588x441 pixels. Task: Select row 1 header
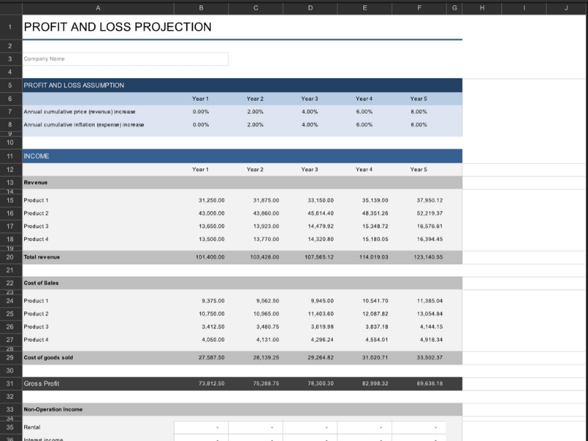coord(10,27)
